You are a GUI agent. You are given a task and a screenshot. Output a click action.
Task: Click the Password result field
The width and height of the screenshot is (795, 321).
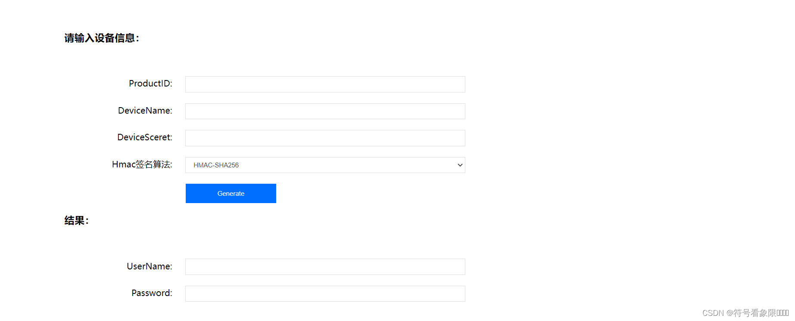[x=325, y=293]
